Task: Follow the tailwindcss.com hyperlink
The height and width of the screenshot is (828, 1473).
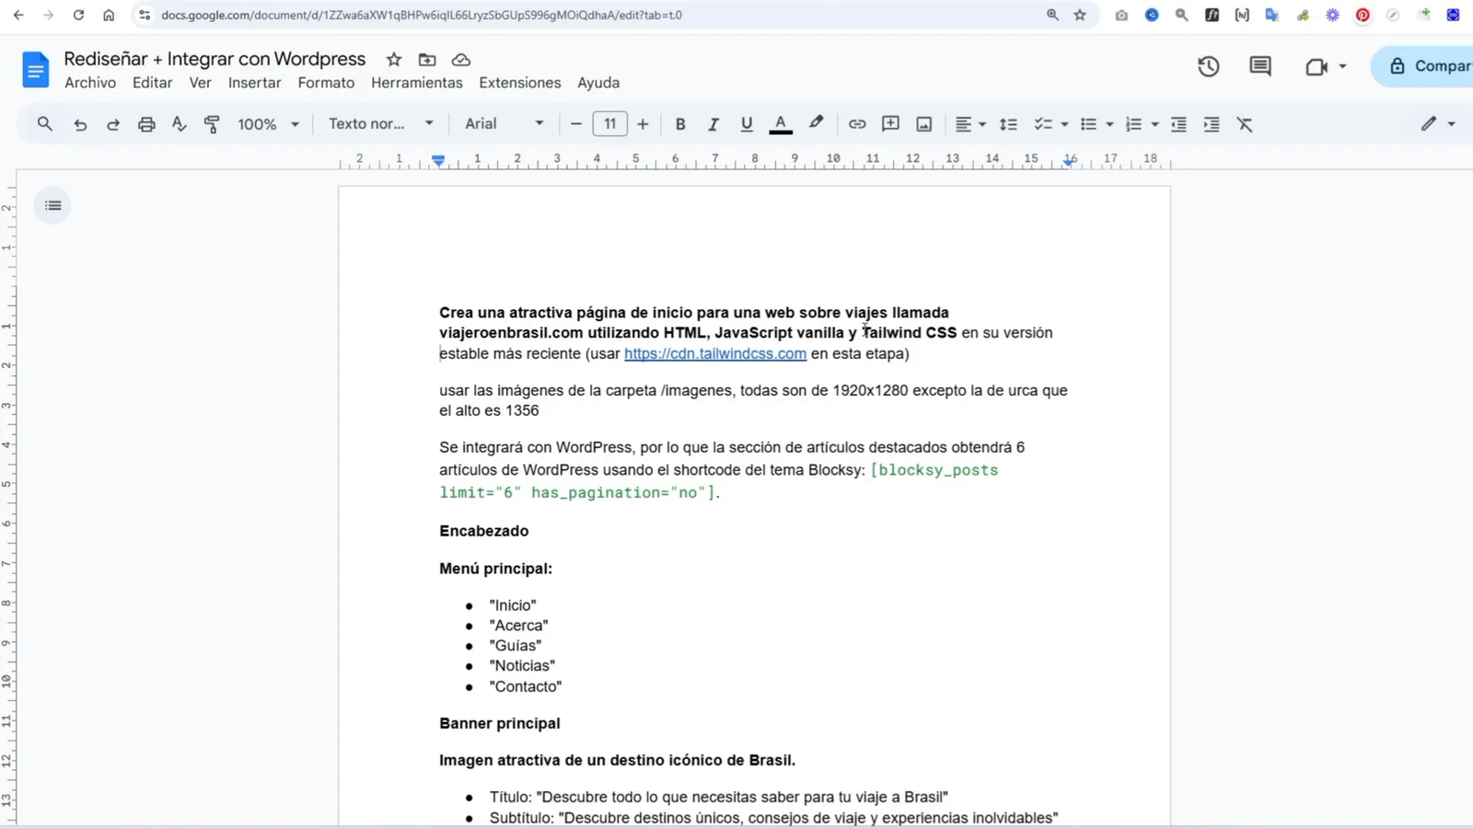Action: point(715,353)
